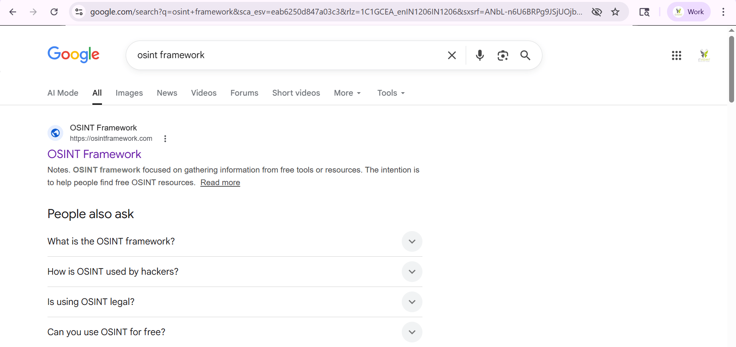Switch to Videos results
Image resolution: width=736 pixels, height=347 pixels.
coord(204,93)
